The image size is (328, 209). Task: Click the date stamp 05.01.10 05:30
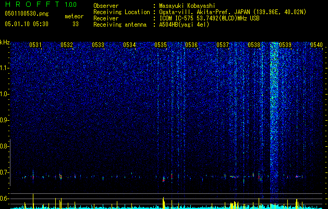[x=27, y=24]
